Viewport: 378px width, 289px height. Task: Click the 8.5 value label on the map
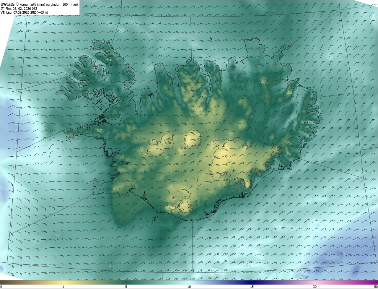tap(219, 64)
